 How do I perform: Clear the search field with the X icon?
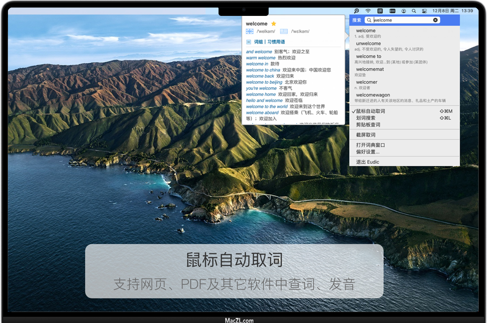click(435, 20)
